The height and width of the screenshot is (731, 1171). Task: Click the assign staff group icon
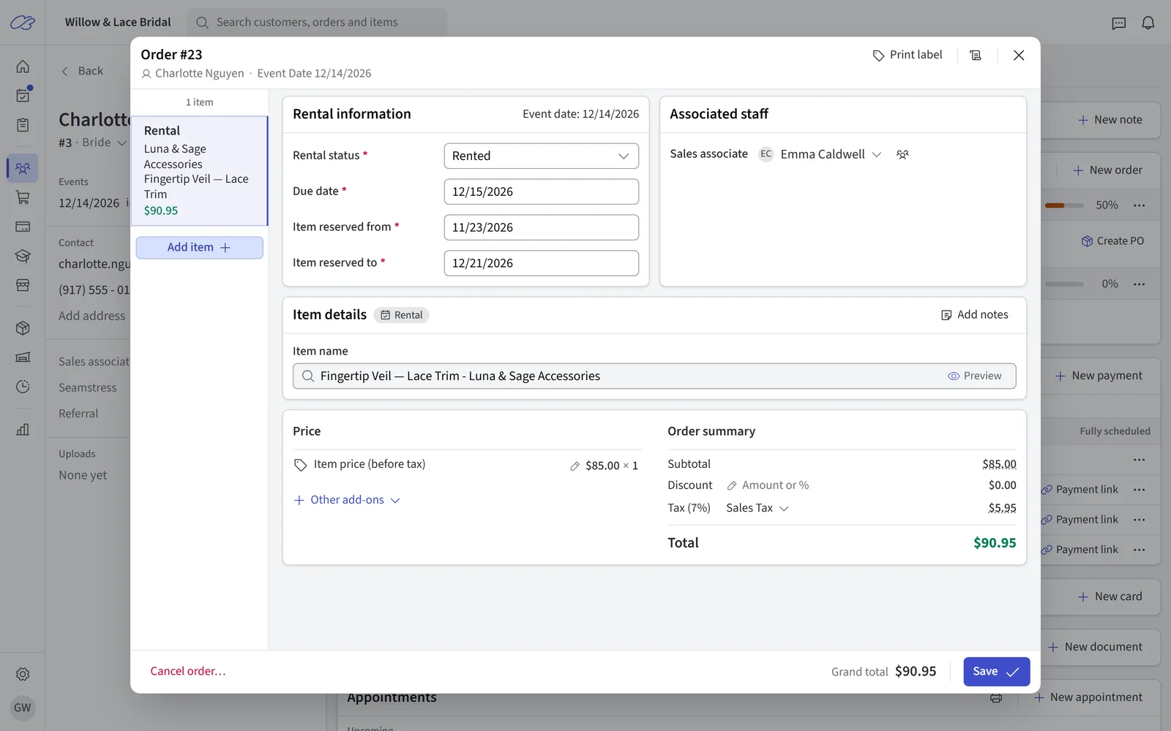pos(902,154)
